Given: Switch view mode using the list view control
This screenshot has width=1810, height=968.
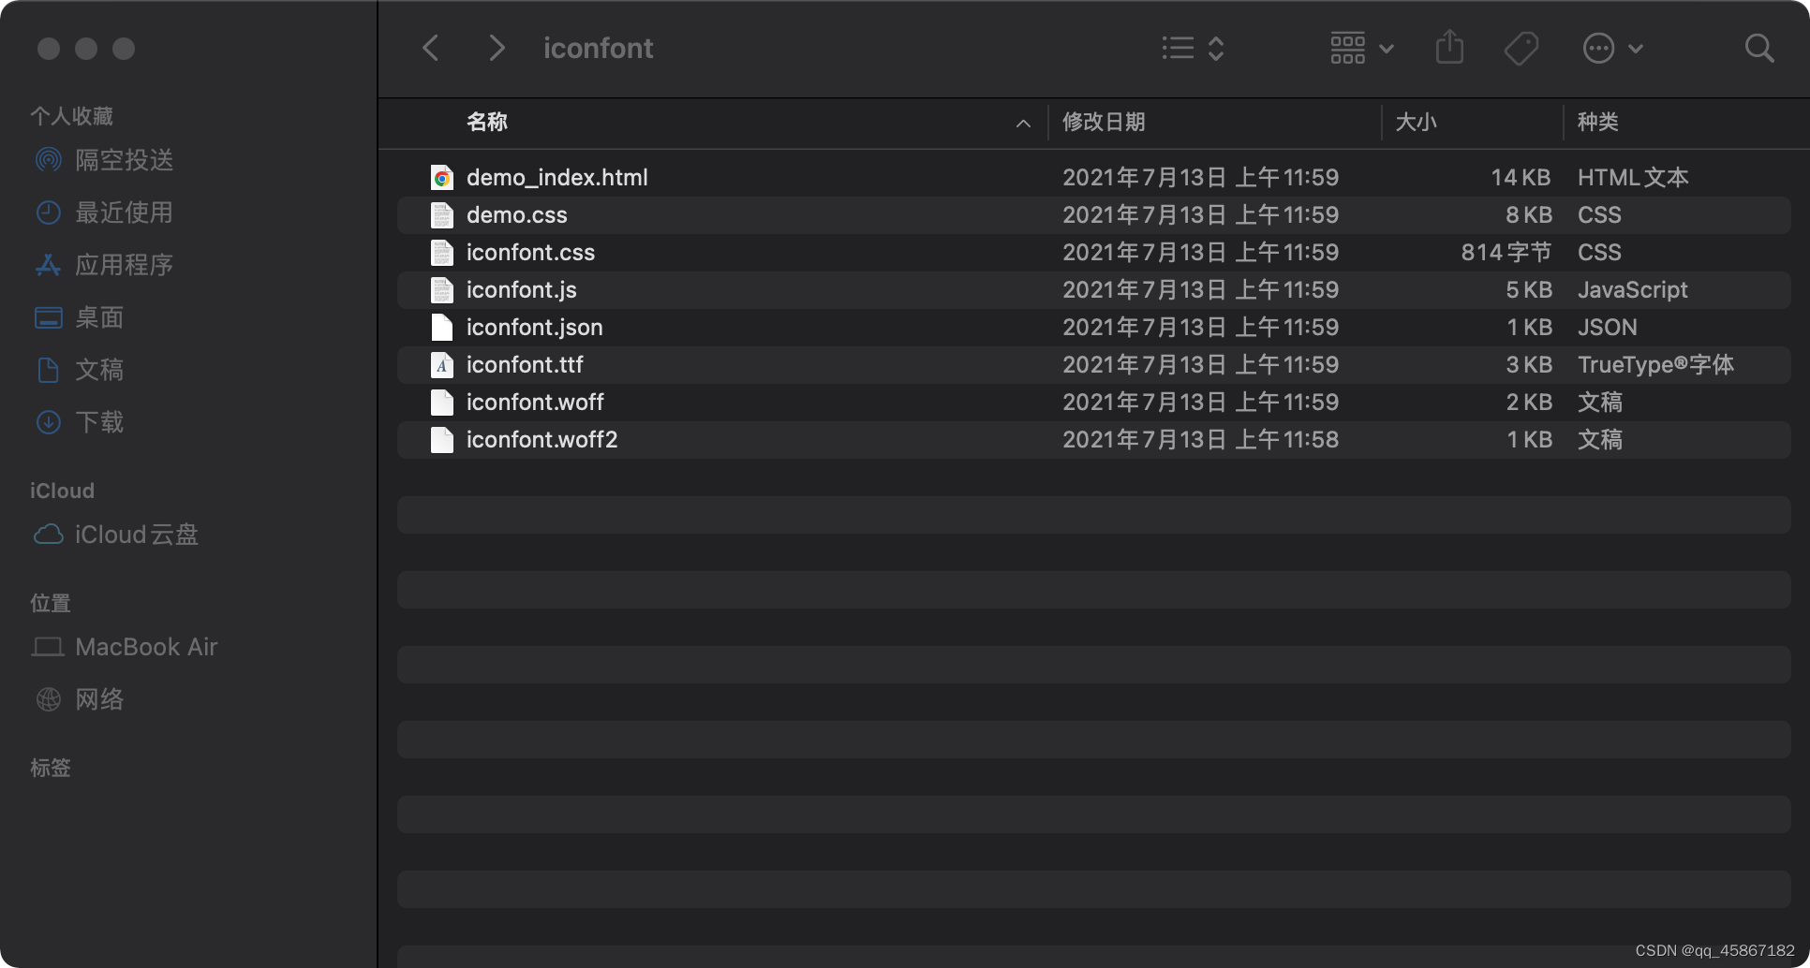Looking at the screenshot, I should pos(1178,47).
